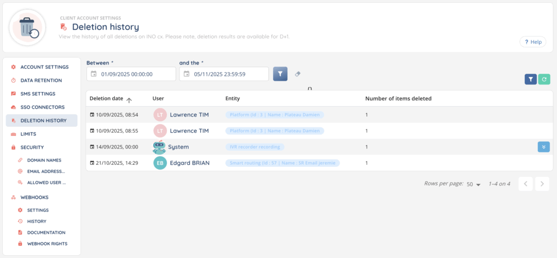Sort by Deletion date column arrow
The image size is (557, 258).
[x=129, y=99]
